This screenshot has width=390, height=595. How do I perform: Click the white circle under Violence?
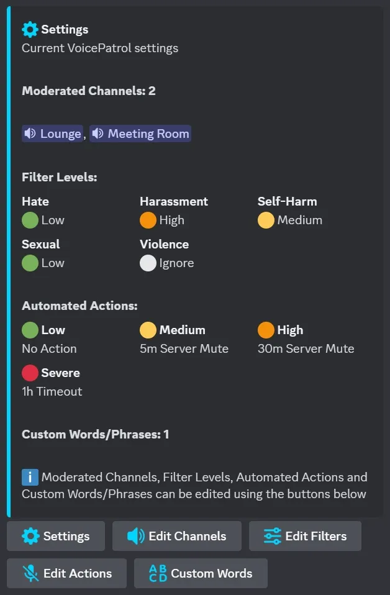coord(148,263)
